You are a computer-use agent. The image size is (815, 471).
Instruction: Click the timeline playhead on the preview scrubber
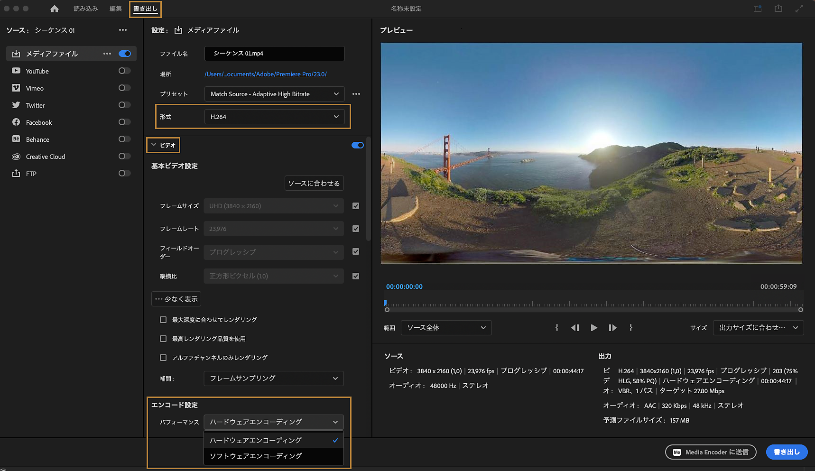click(385, 303)
